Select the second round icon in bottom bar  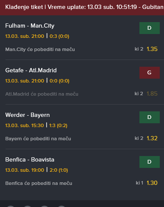28,206
